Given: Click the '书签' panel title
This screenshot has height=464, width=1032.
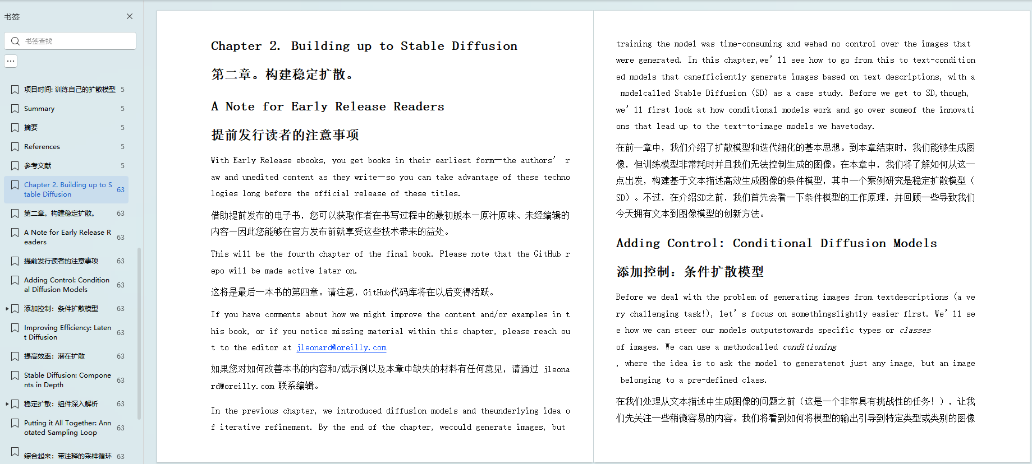Looking at the screenshot, I should (12, 17).
